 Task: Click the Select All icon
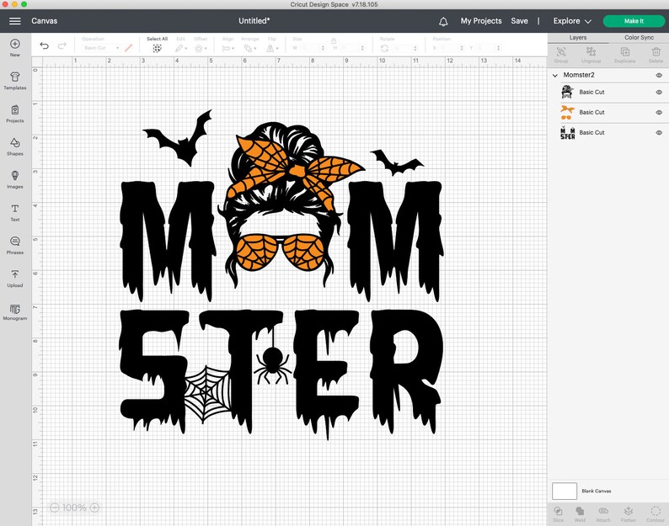tap(157, 48)
